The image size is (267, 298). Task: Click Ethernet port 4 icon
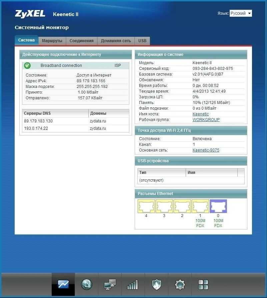146,206
